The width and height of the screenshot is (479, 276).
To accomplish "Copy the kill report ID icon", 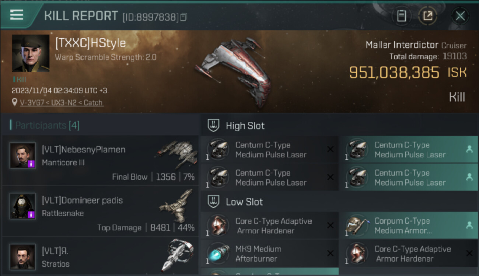I will point(184,17).
